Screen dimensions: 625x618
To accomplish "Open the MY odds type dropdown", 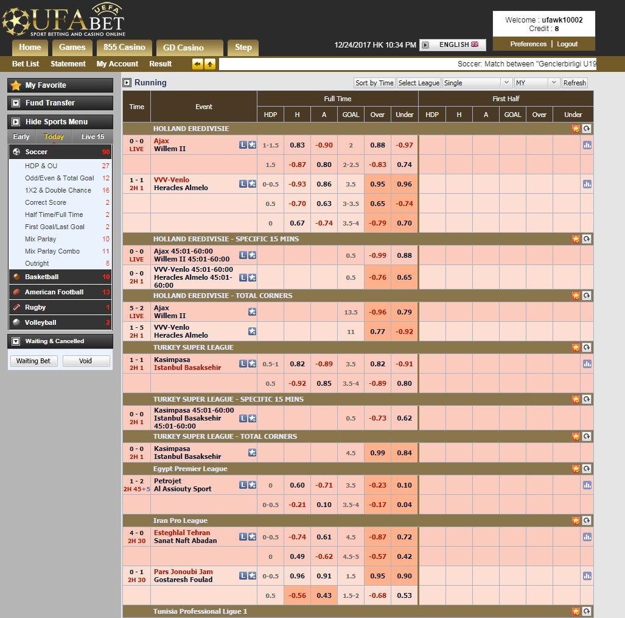I will point(537,83).
